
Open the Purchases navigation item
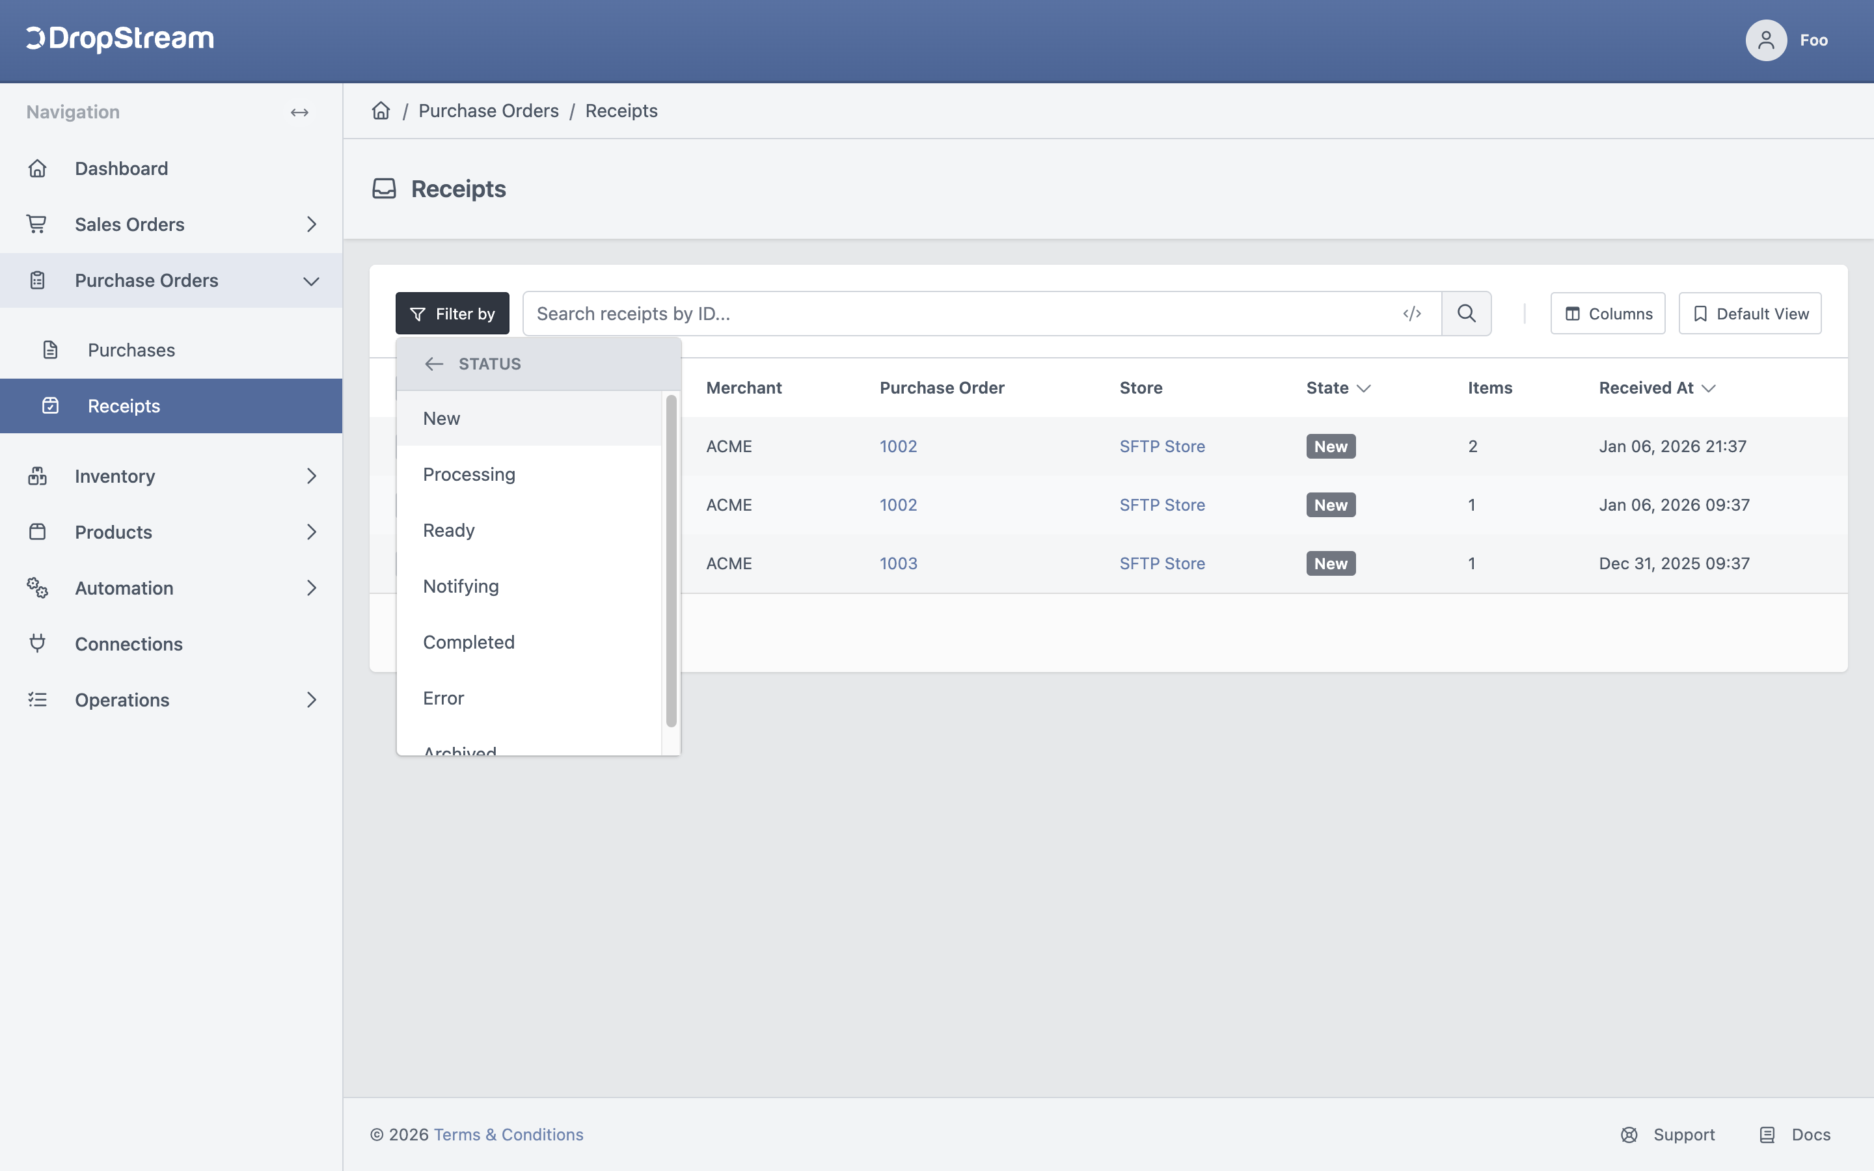171,350
